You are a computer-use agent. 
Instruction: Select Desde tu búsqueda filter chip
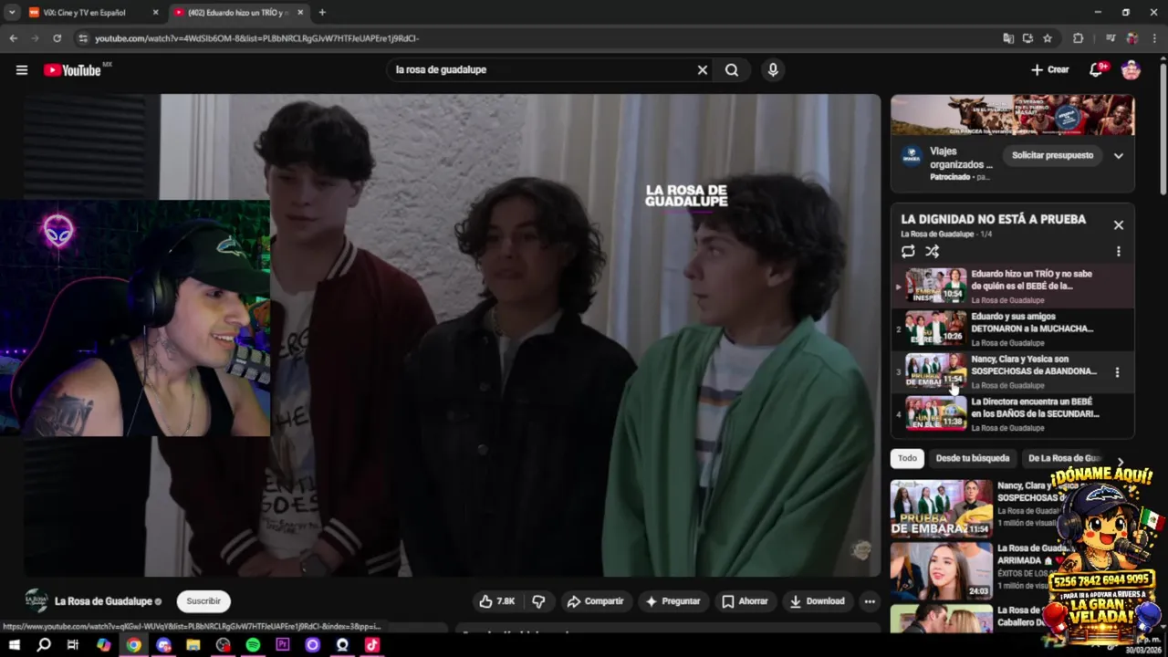[x=972, y=458]
